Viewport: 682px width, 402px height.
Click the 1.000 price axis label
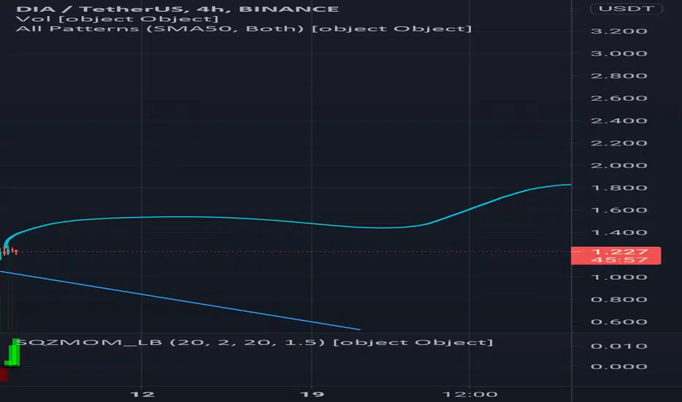pos(619,277)
